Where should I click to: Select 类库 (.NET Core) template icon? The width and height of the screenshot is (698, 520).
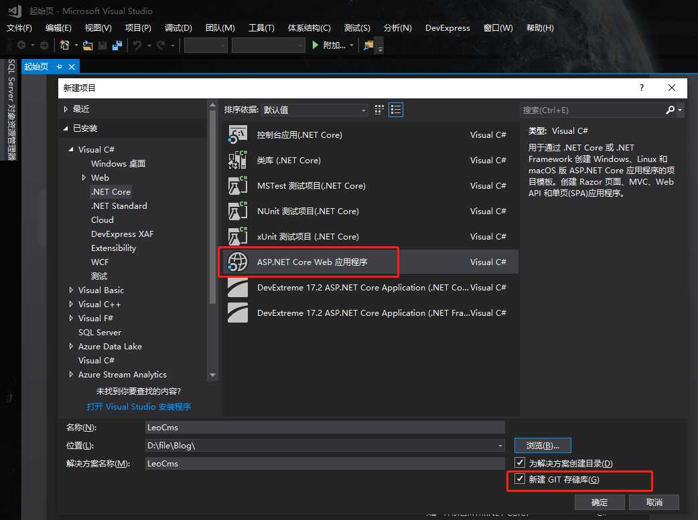(x=238, y=160)
